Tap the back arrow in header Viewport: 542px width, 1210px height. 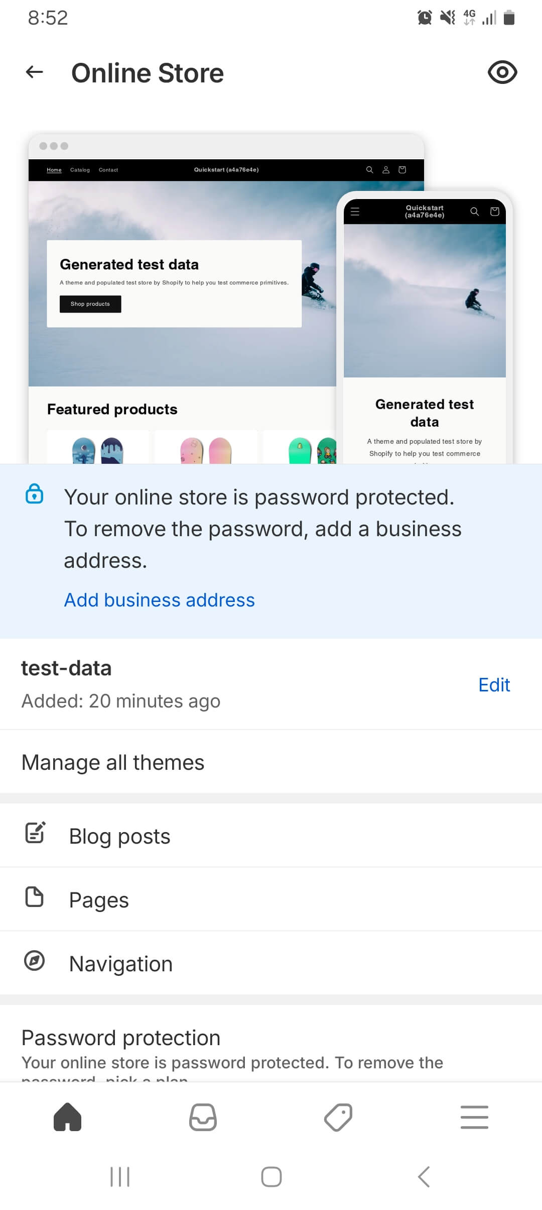35,72
